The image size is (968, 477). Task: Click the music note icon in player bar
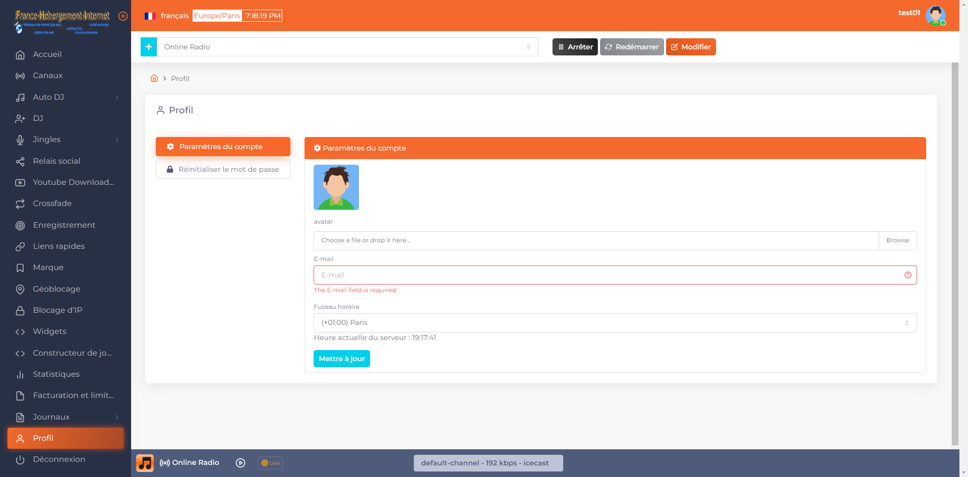coord(145,463)
